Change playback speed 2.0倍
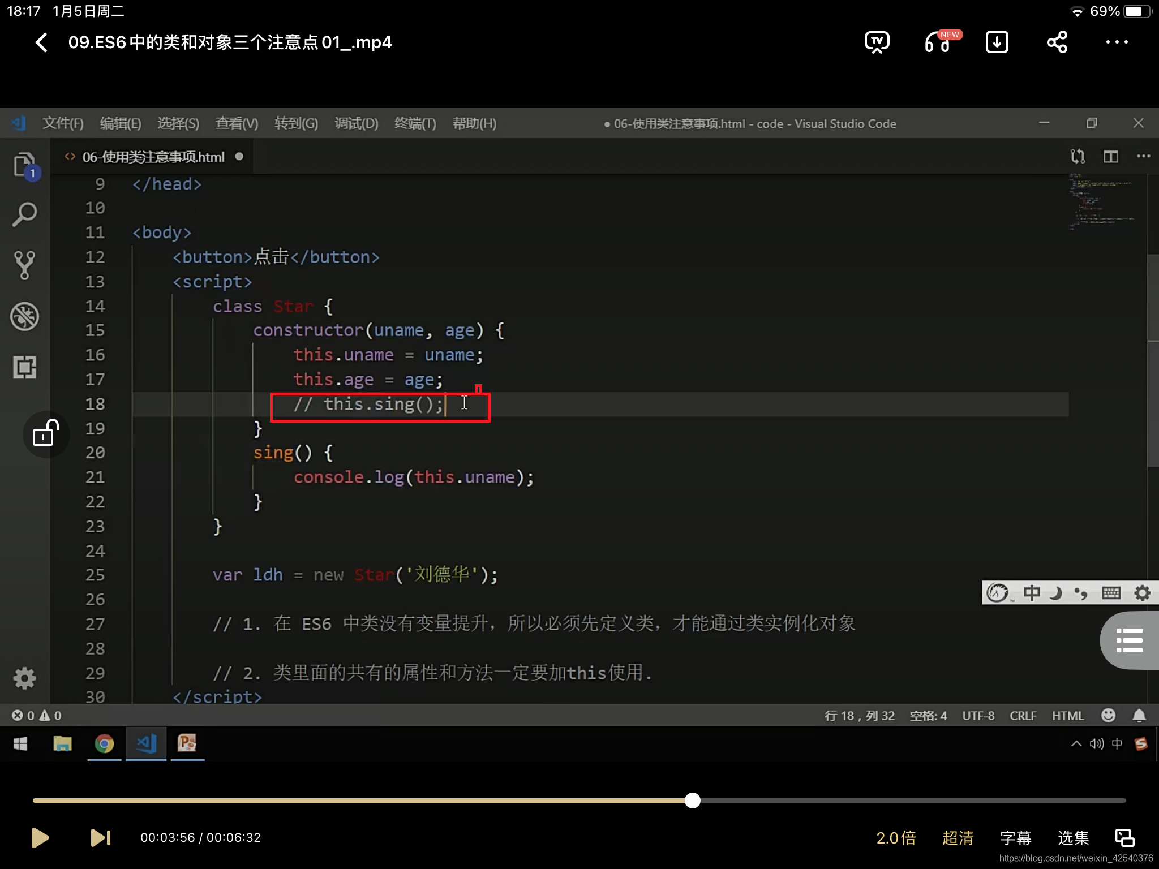The height and width of the screenshot is (869, 1159). [896, 837]
